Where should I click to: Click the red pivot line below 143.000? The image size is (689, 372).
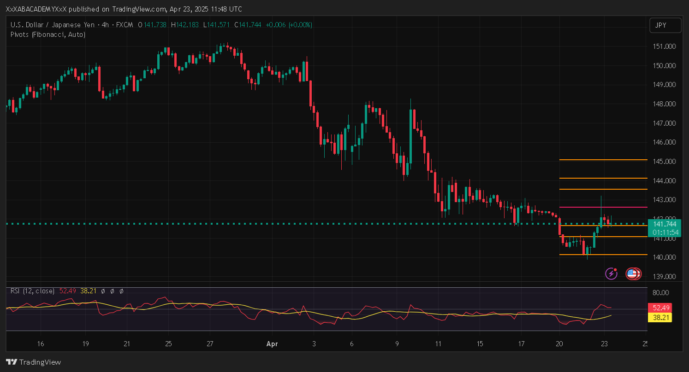point(603,207)
